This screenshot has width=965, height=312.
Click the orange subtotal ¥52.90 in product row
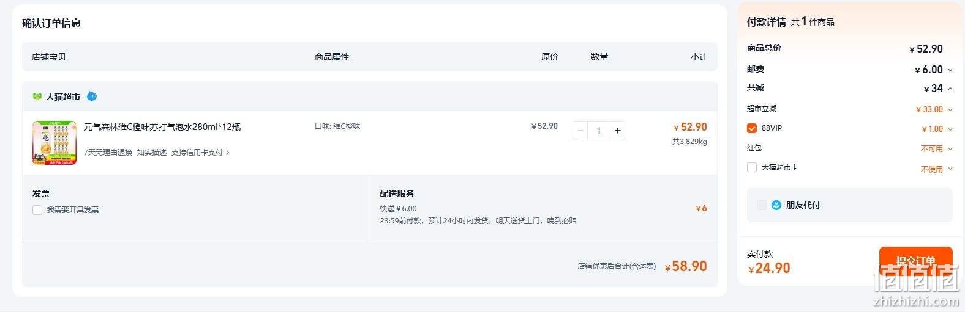pos(690,127)
